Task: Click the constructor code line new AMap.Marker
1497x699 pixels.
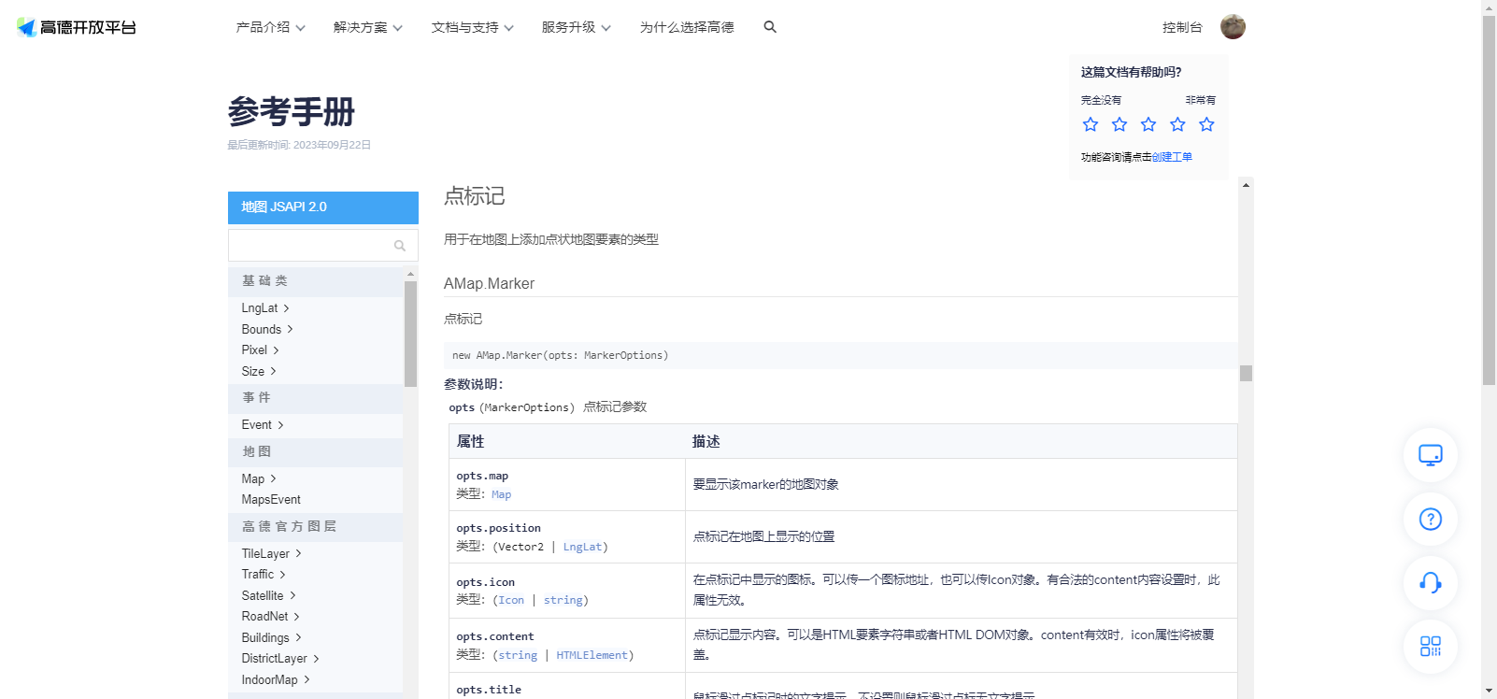Action: click(560, 356)
